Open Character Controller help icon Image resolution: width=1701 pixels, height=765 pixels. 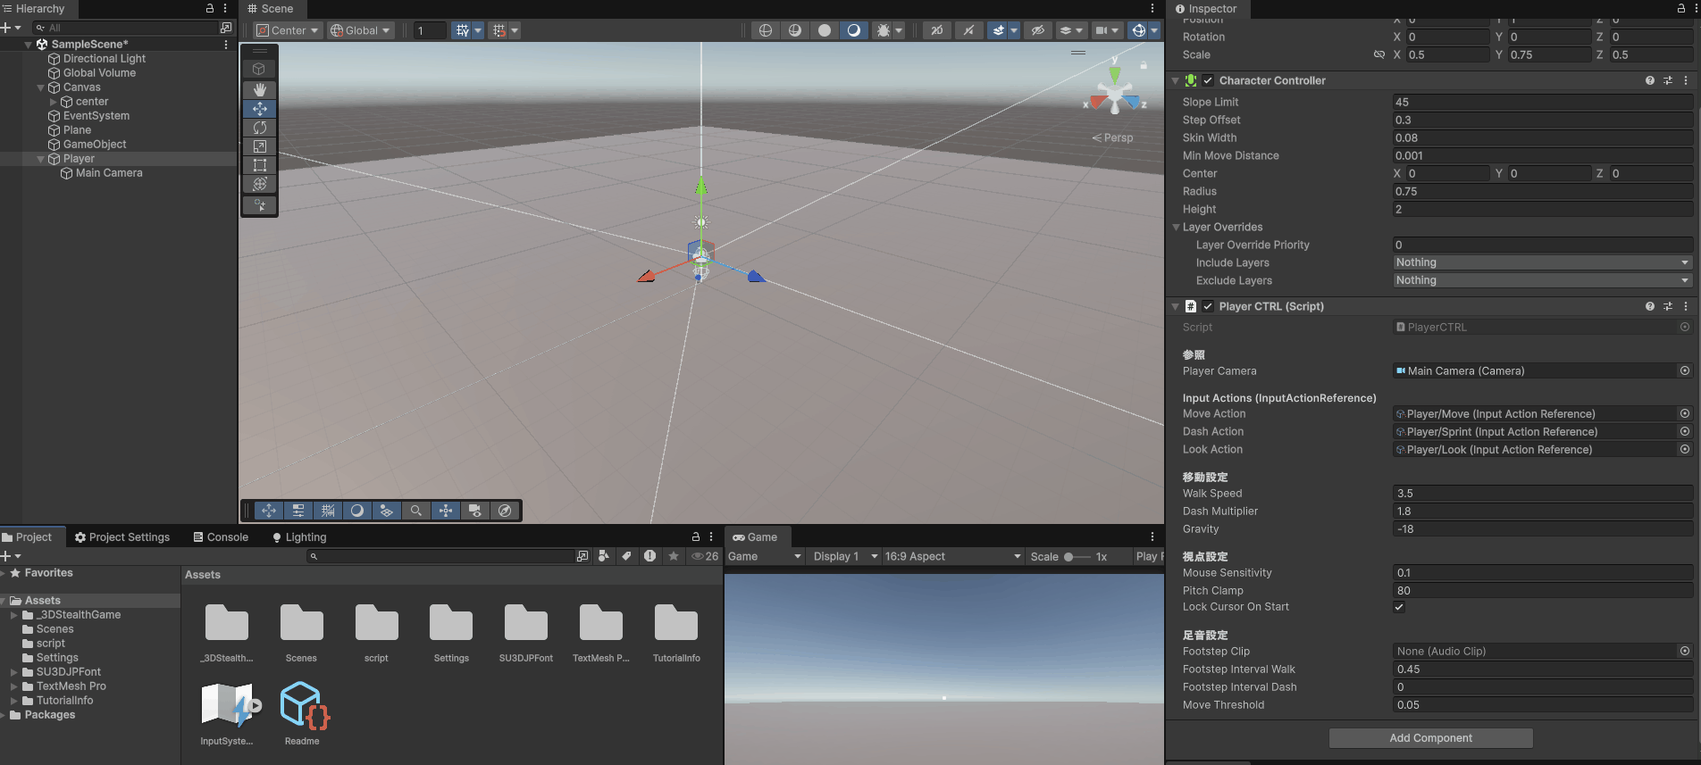(1649, 80)
